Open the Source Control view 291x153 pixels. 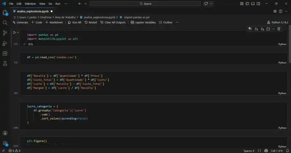(5, 33)
